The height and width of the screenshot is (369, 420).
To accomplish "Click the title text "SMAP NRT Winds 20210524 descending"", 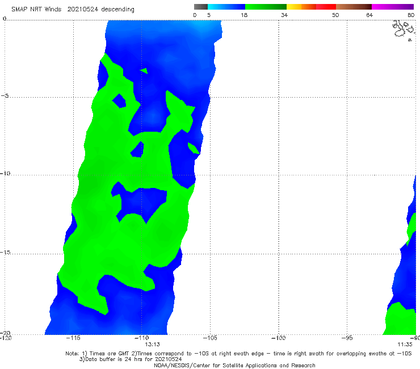I will (x=73, y=10).
